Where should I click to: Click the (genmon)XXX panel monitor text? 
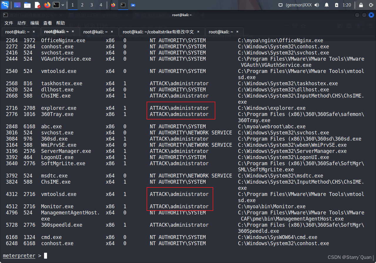[x=298, y=5]
